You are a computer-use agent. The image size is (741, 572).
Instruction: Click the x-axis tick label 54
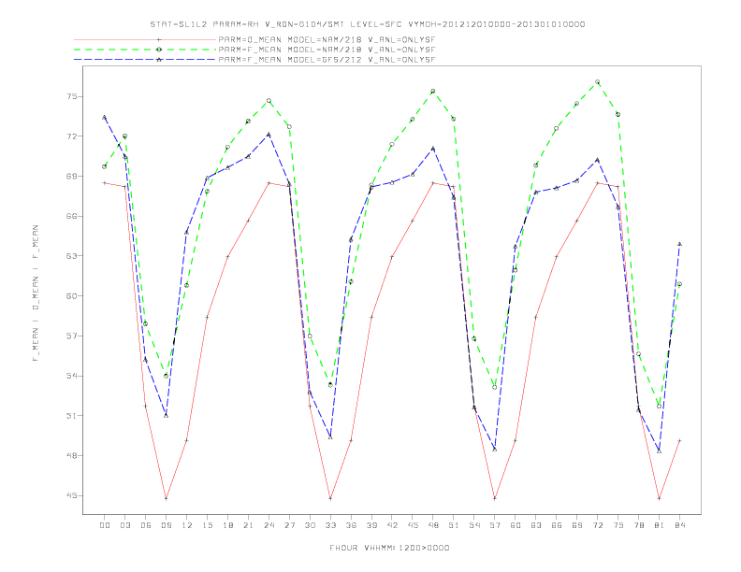pos(474,525)
